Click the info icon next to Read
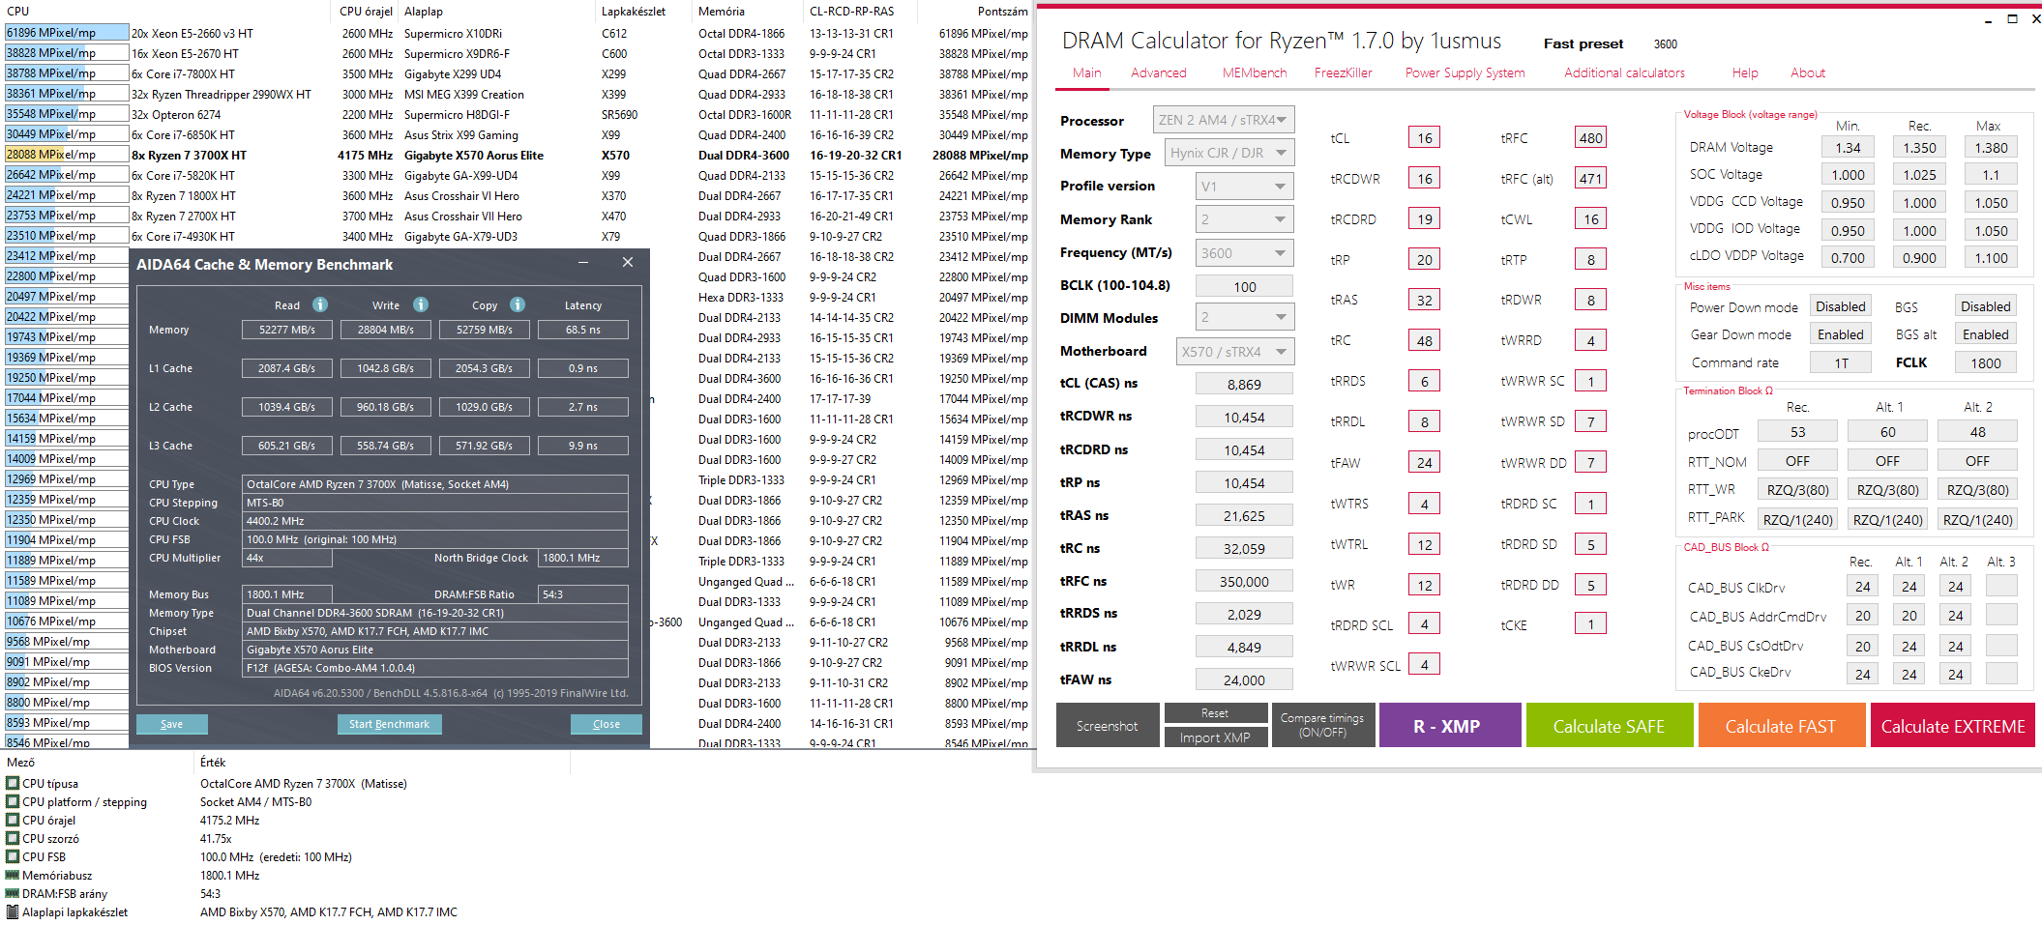Screen dimensions: 2042x925 320,304
